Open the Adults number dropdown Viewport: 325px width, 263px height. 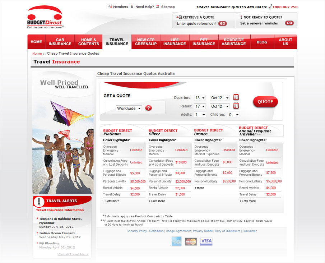click(x=200, y=114)
